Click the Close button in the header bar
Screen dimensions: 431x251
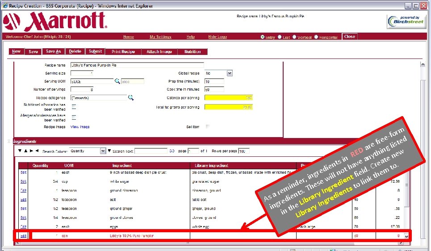349,37
